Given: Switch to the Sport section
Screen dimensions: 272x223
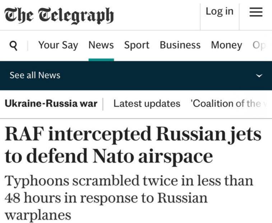Looking at the screenshot, I should [137, 45].
